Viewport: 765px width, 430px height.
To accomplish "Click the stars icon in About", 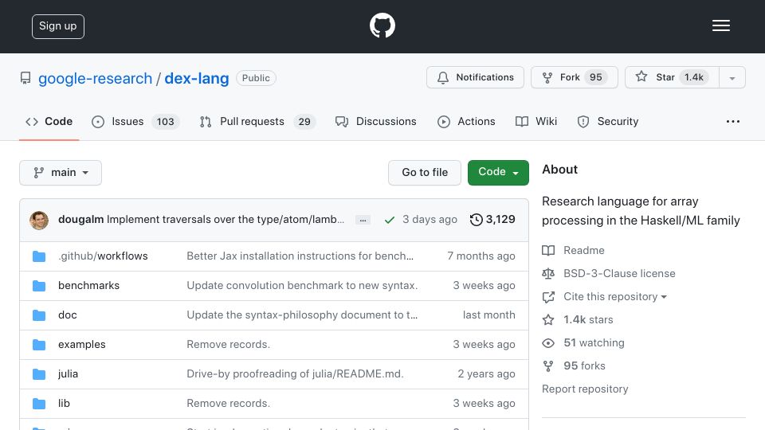I will [x=548, y=320].
